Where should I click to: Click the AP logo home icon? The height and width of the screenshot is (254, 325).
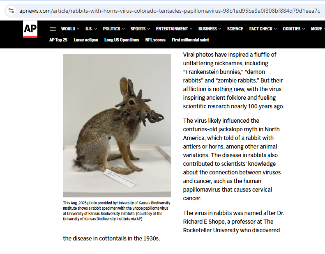pyautogui.click(x=30, y=29)
